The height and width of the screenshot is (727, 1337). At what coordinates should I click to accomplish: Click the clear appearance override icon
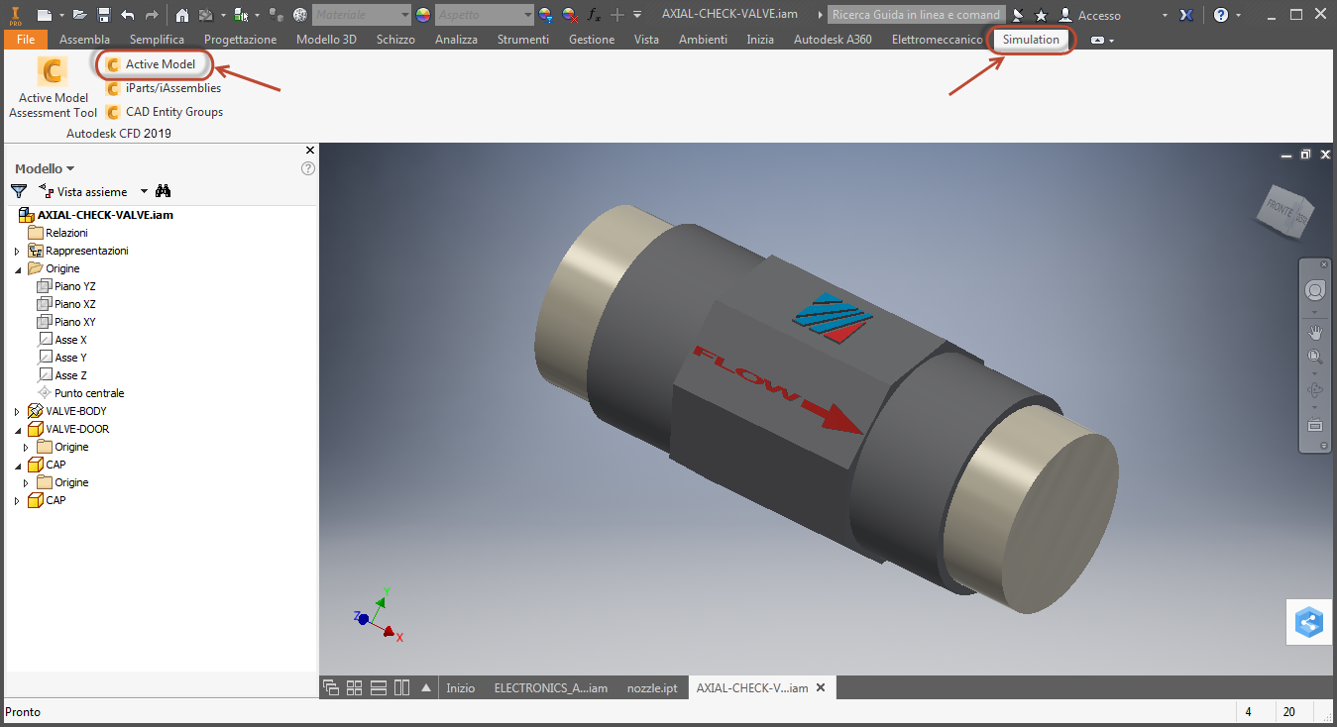point(569,15)
